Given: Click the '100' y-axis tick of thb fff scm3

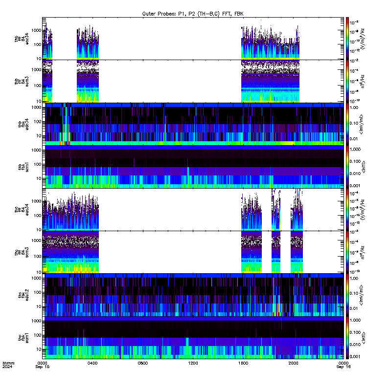Looking at the screenshot, I should 38,86.
